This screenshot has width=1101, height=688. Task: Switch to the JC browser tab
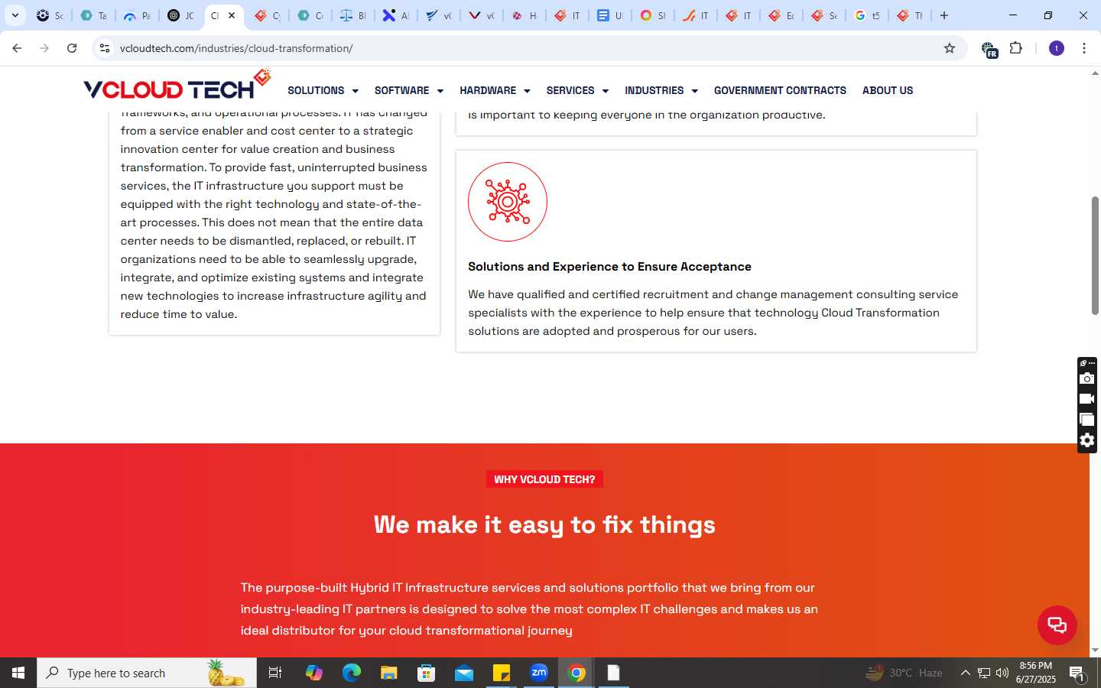(x=181, y=15)
